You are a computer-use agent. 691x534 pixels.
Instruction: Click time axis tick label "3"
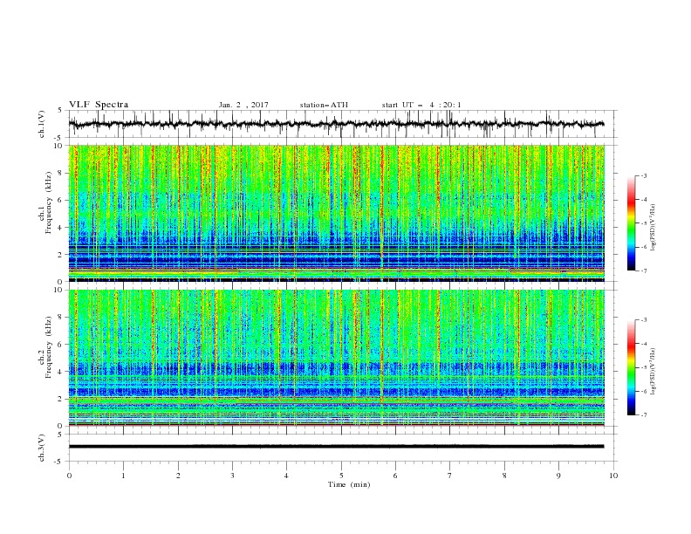pos(232,476)
